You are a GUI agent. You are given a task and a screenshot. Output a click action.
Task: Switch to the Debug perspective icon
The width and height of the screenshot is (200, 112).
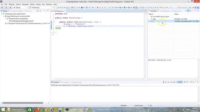[x=198, y=7]
